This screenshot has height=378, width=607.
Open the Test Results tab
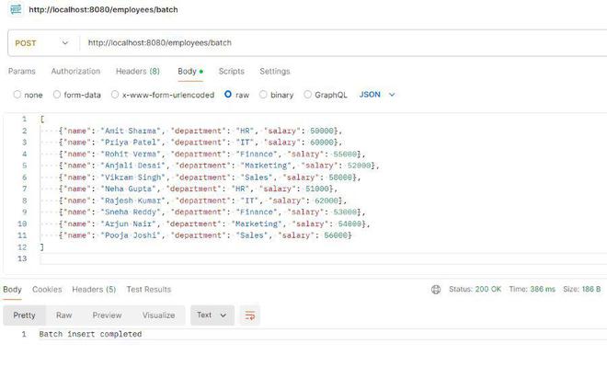tap(148, 290)
